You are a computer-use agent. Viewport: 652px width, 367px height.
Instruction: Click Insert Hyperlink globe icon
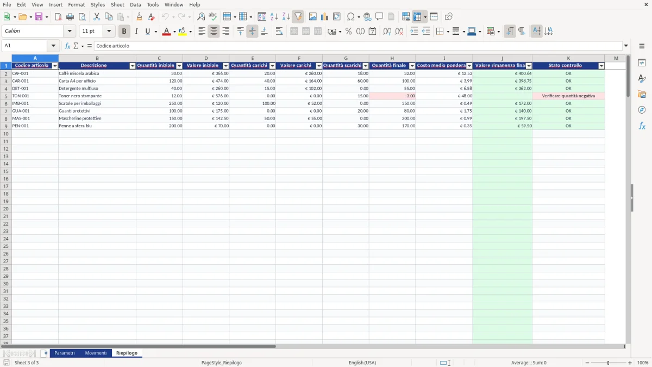(x=367, y=17)
